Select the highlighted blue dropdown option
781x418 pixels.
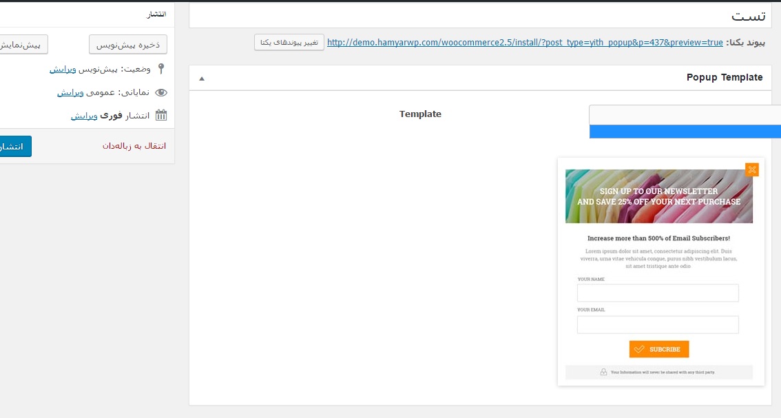click(685, 132)
